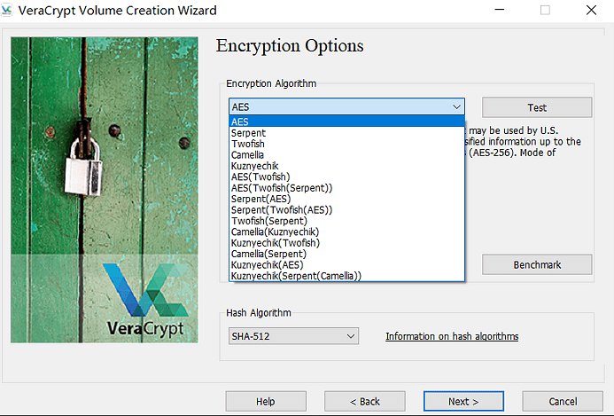Click the Test button

[537, 107]
